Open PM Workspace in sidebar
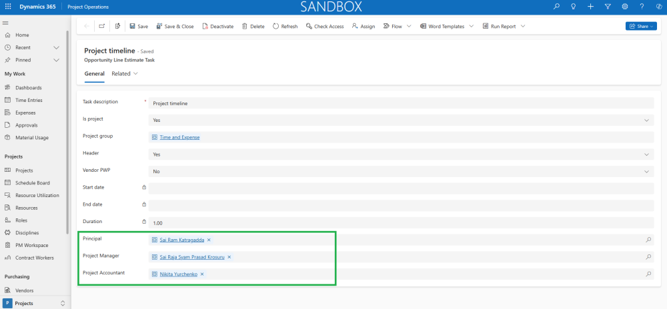Image resolution: width=667 pixels, height=309 pixels. coord(31,245)
